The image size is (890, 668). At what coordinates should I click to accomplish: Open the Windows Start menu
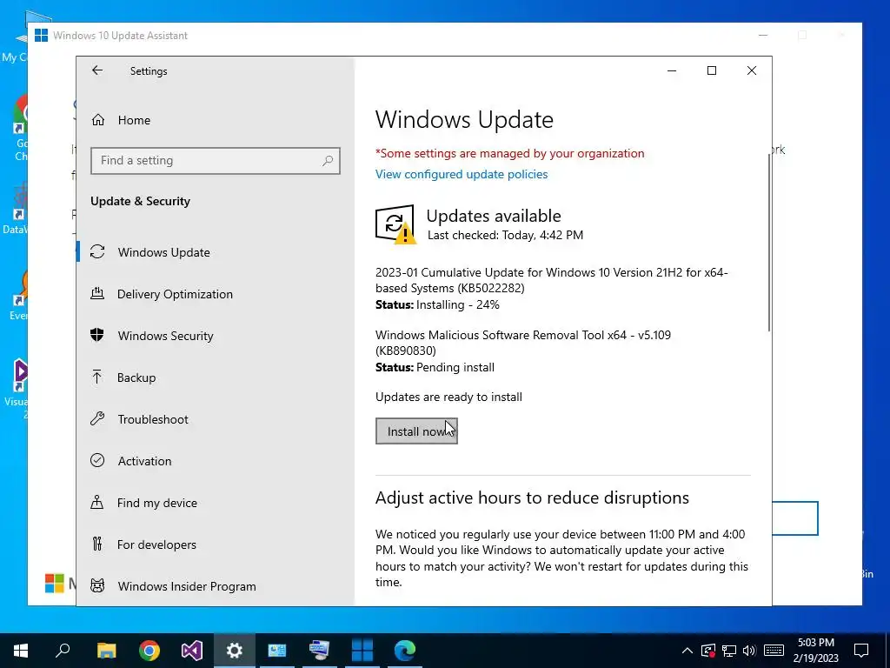coord(21,651)
